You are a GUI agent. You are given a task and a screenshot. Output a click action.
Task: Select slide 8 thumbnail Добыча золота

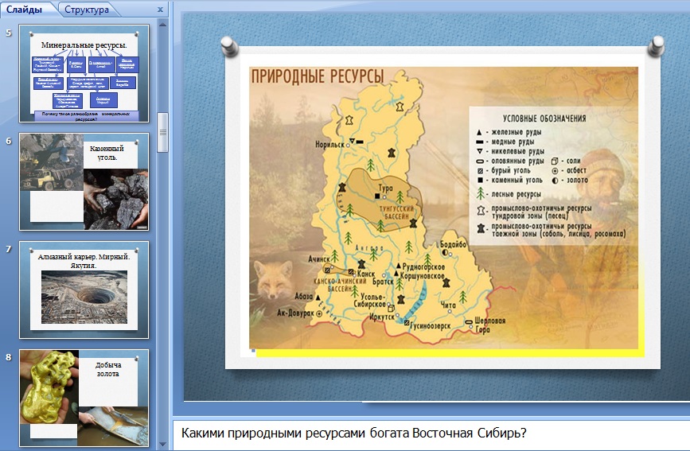pos(84,398)
